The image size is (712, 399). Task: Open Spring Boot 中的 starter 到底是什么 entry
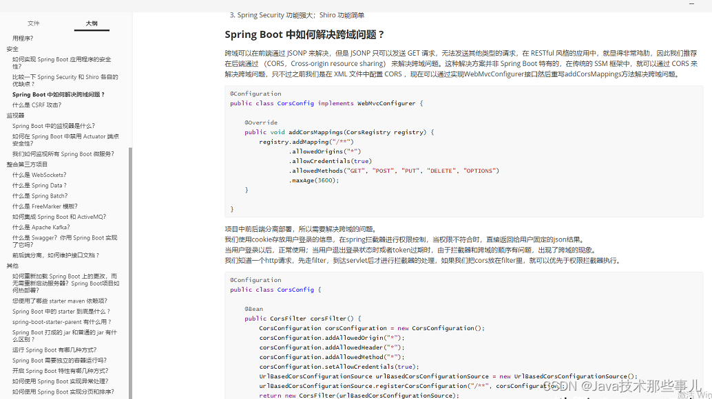pyautogui.click(x=61, y=312)
